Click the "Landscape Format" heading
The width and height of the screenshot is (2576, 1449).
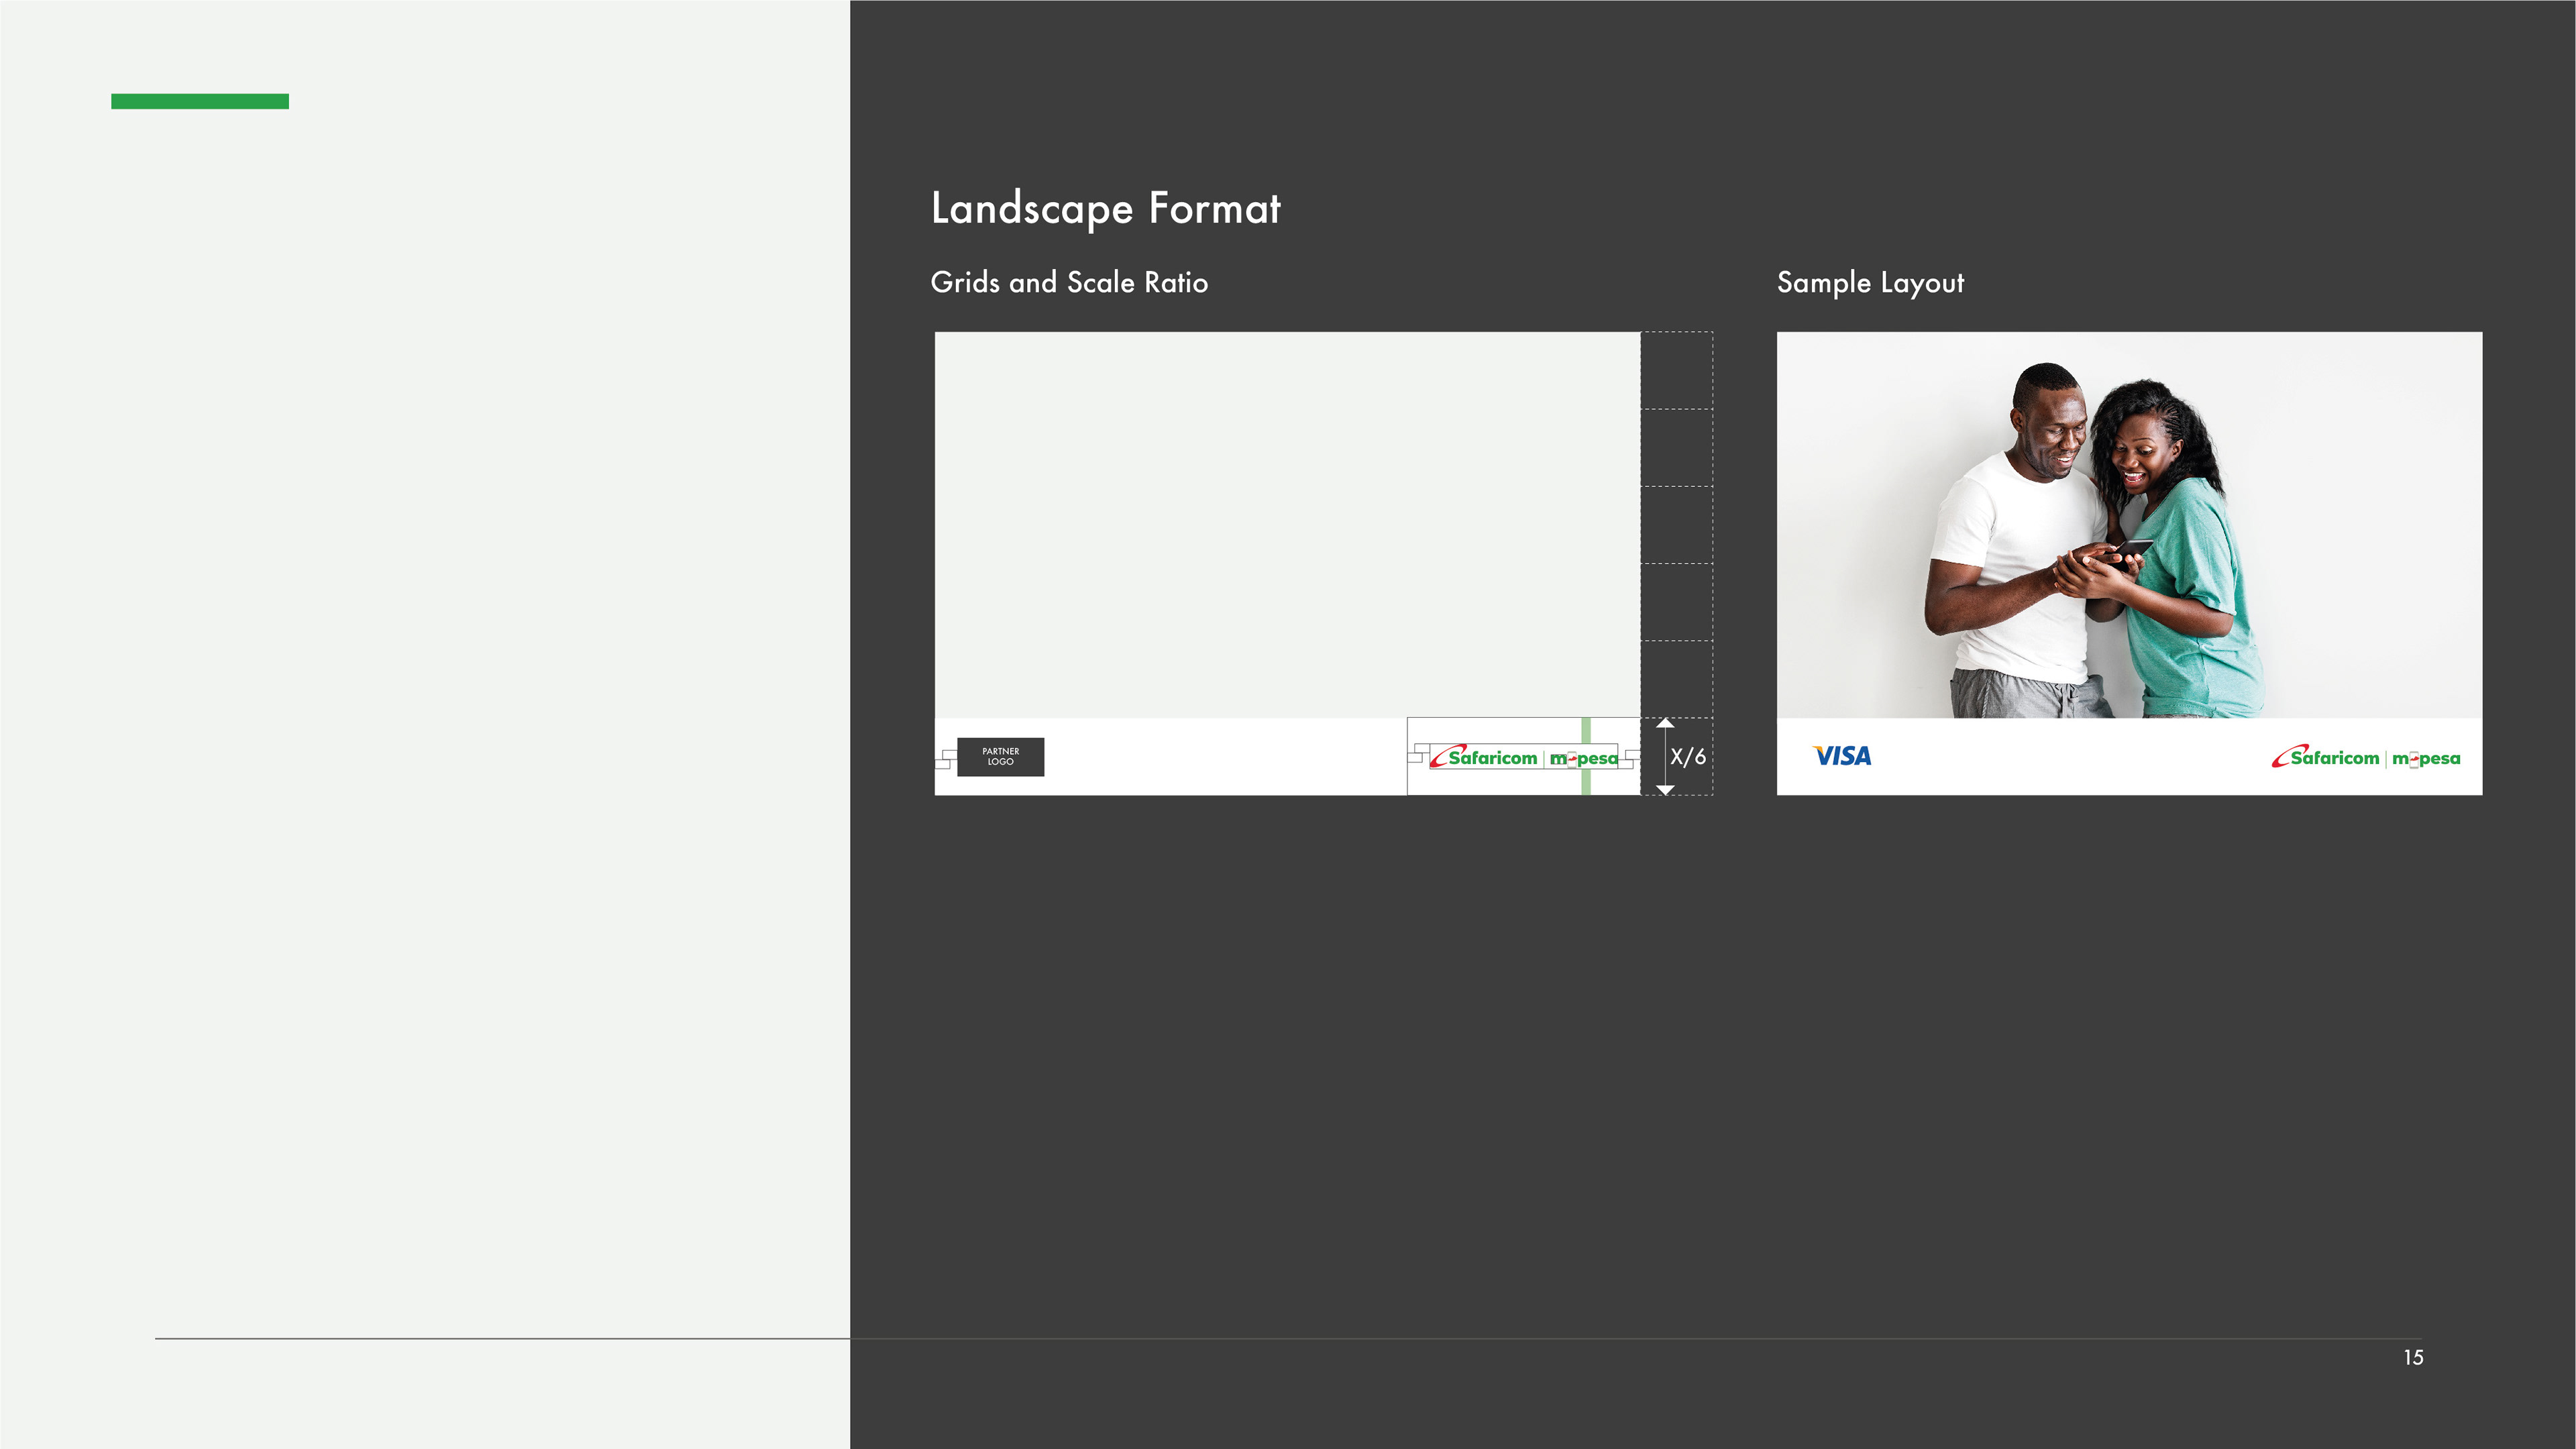pos(1105,209)
